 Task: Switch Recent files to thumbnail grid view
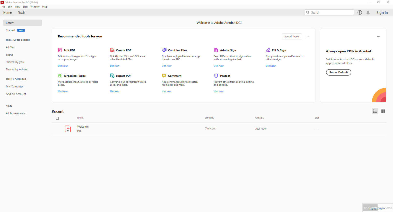(x=383, y=111)
